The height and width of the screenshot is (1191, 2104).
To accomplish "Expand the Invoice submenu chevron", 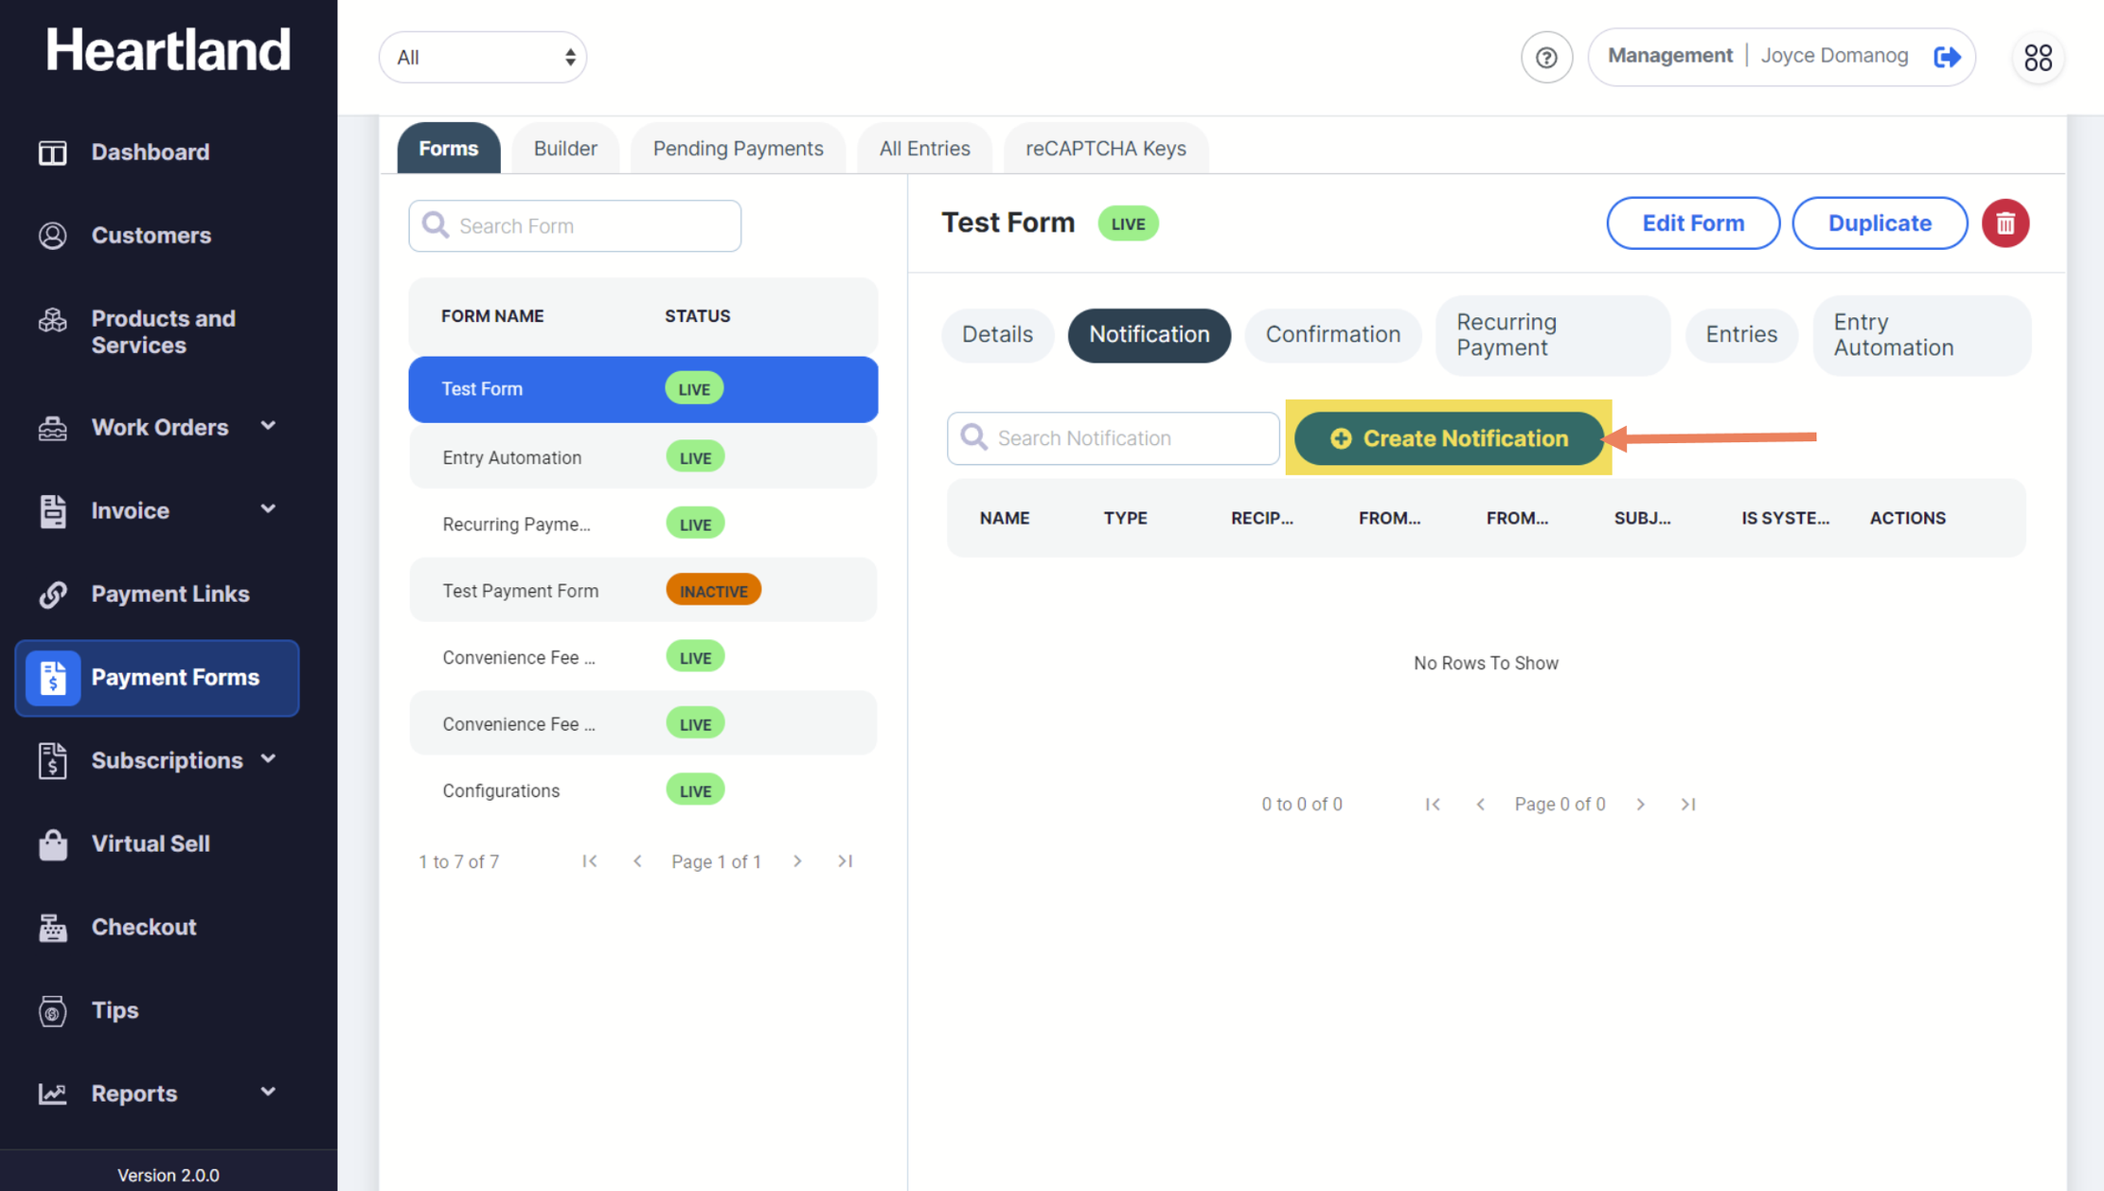I will point(268,509).
